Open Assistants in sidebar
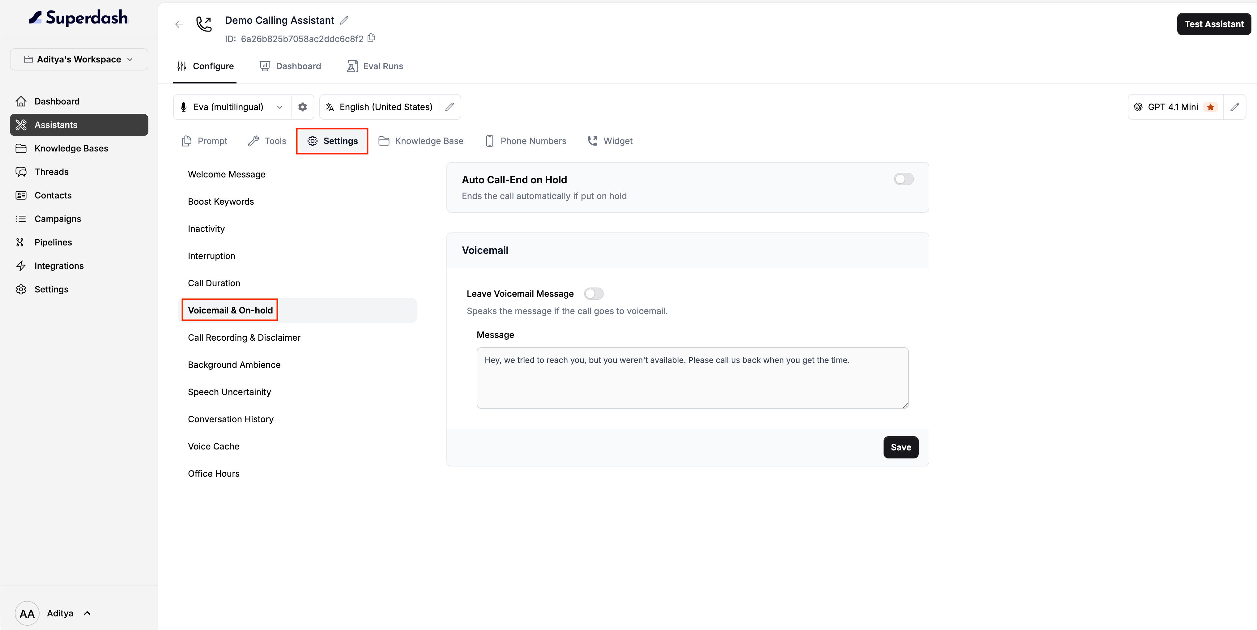The image size is (1257, 630). click(x=79, y=125)
